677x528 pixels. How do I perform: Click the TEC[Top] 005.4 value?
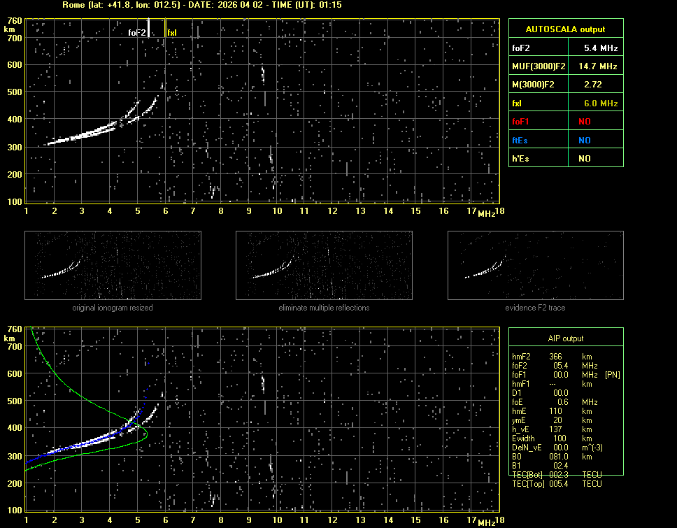pos(560,484)
